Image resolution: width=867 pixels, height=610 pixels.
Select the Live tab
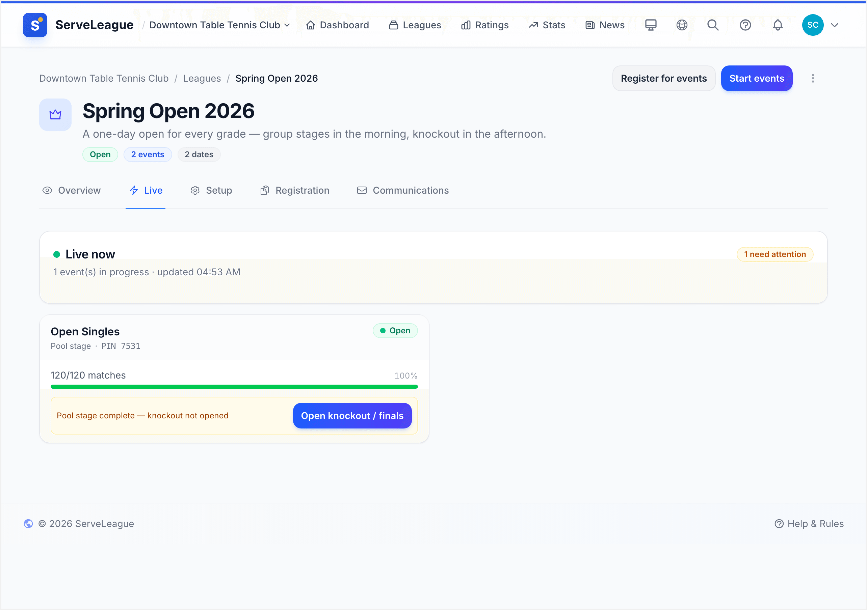[146, 190]
